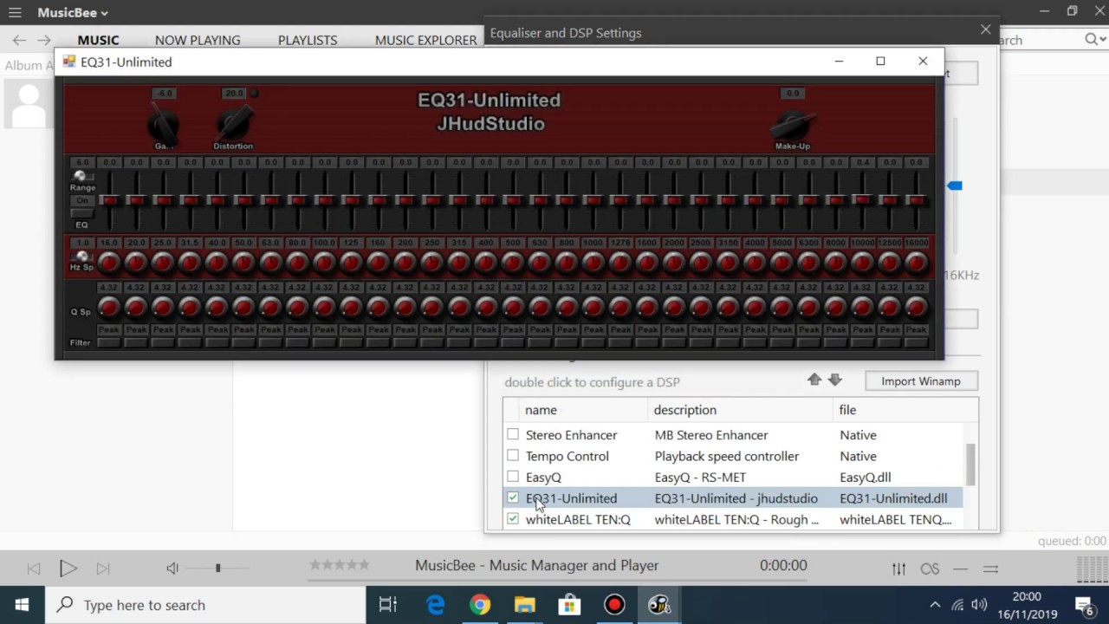The height and width of the screenshot is (624, 1109).
Task: Click the frequency knob under 16.0 Hz
Action: pyautogui.click(x=108, y=263)
